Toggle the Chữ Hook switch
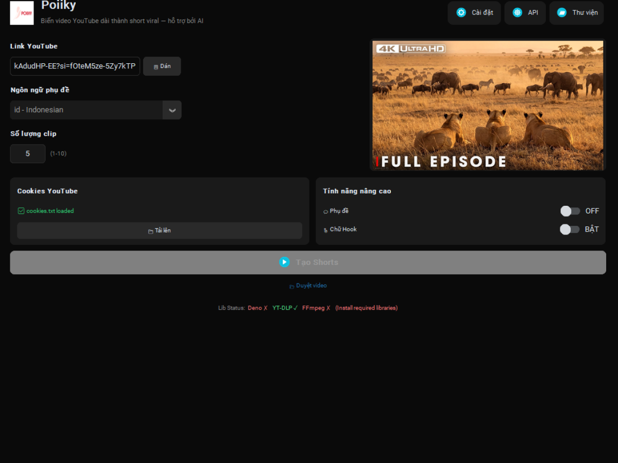Image resolution: width=618 pixels, height=463 pixels. tap(570, 229)
